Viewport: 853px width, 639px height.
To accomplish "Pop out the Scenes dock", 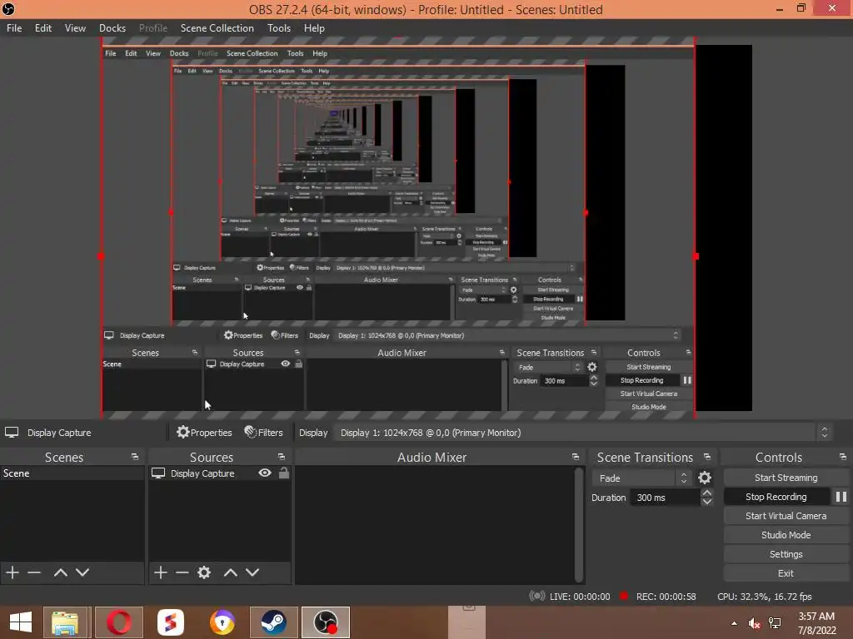I will point(135,457).
